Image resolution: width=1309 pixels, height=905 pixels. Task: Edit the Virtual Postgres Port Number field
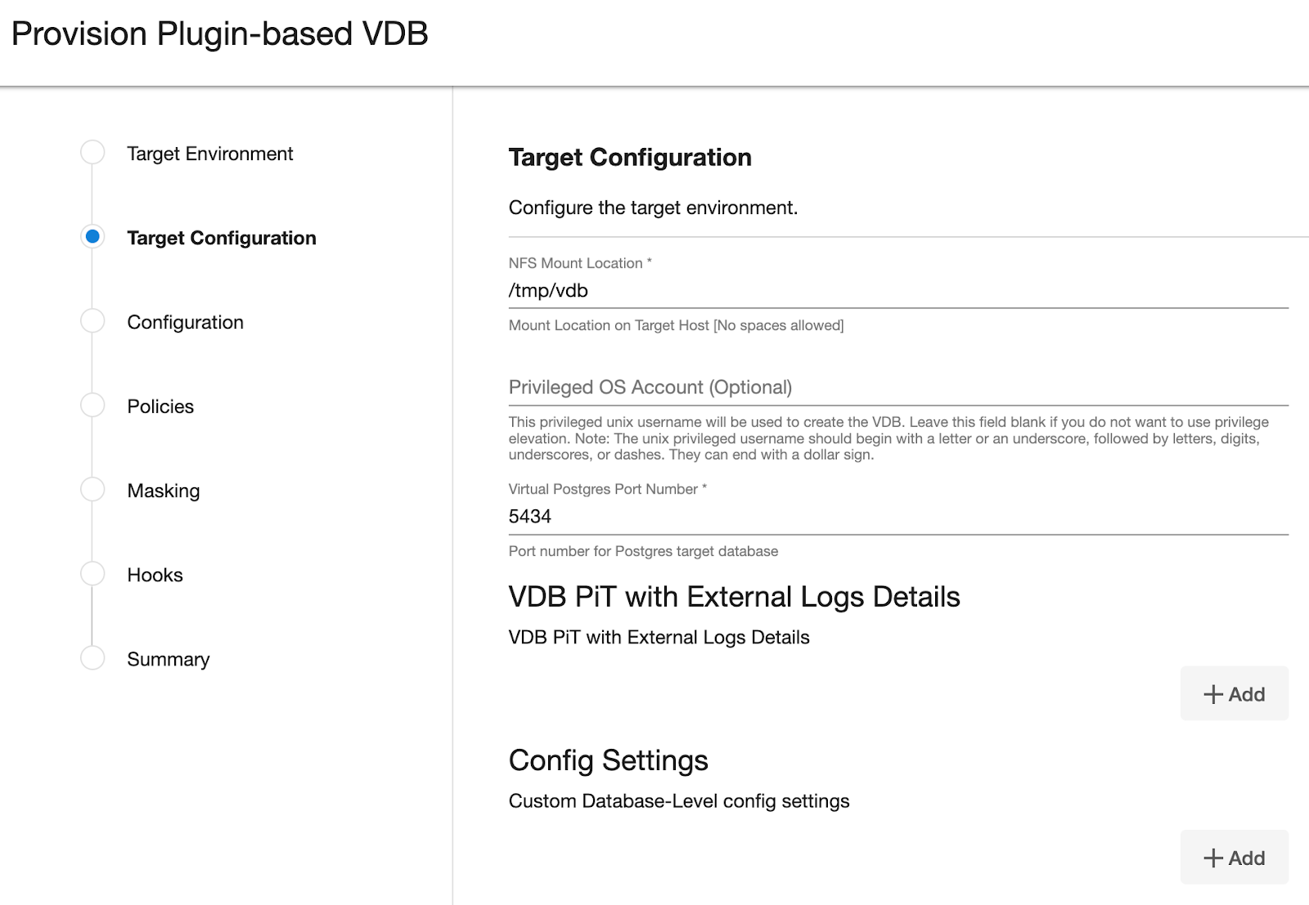point(897,517)
